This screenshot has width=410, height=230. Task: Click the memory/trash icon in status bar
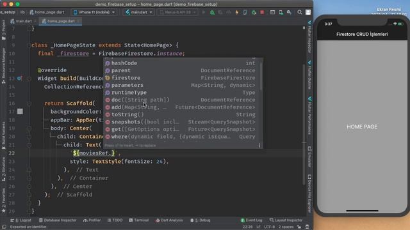pos(307,227)
